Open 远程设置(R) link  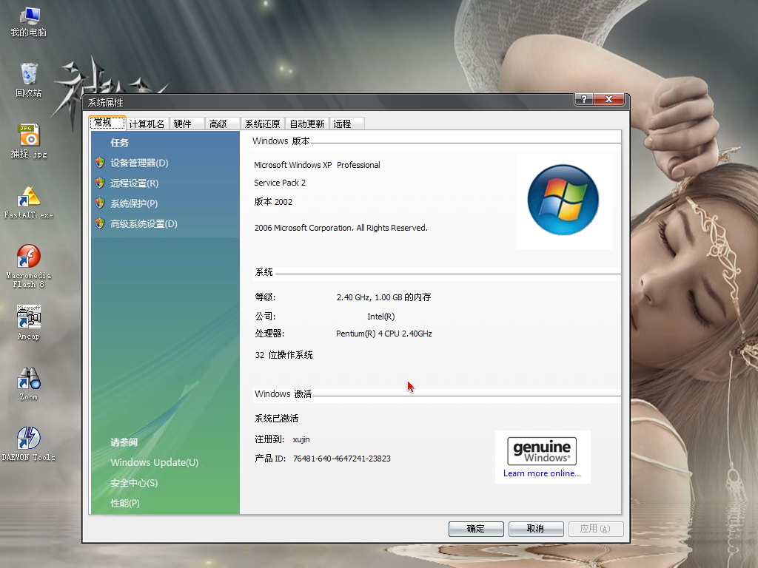(x=135, y=183)
